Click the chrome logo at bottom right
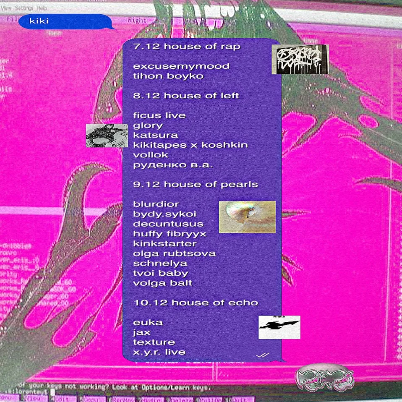This screenshot has height=402, width=402. [x=324, y=377]
